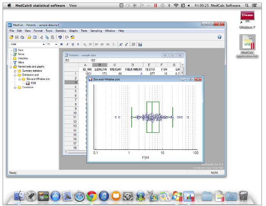Open Finder from the Dock
This screenshot has height=206, width=266.
[x=19, y=196]
